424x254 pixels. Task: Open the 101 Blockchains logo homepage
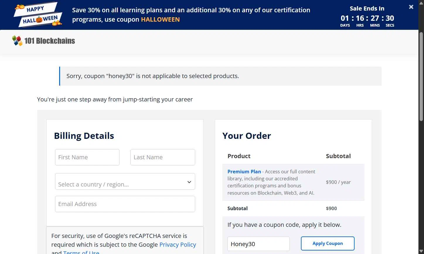click(43, 41)
